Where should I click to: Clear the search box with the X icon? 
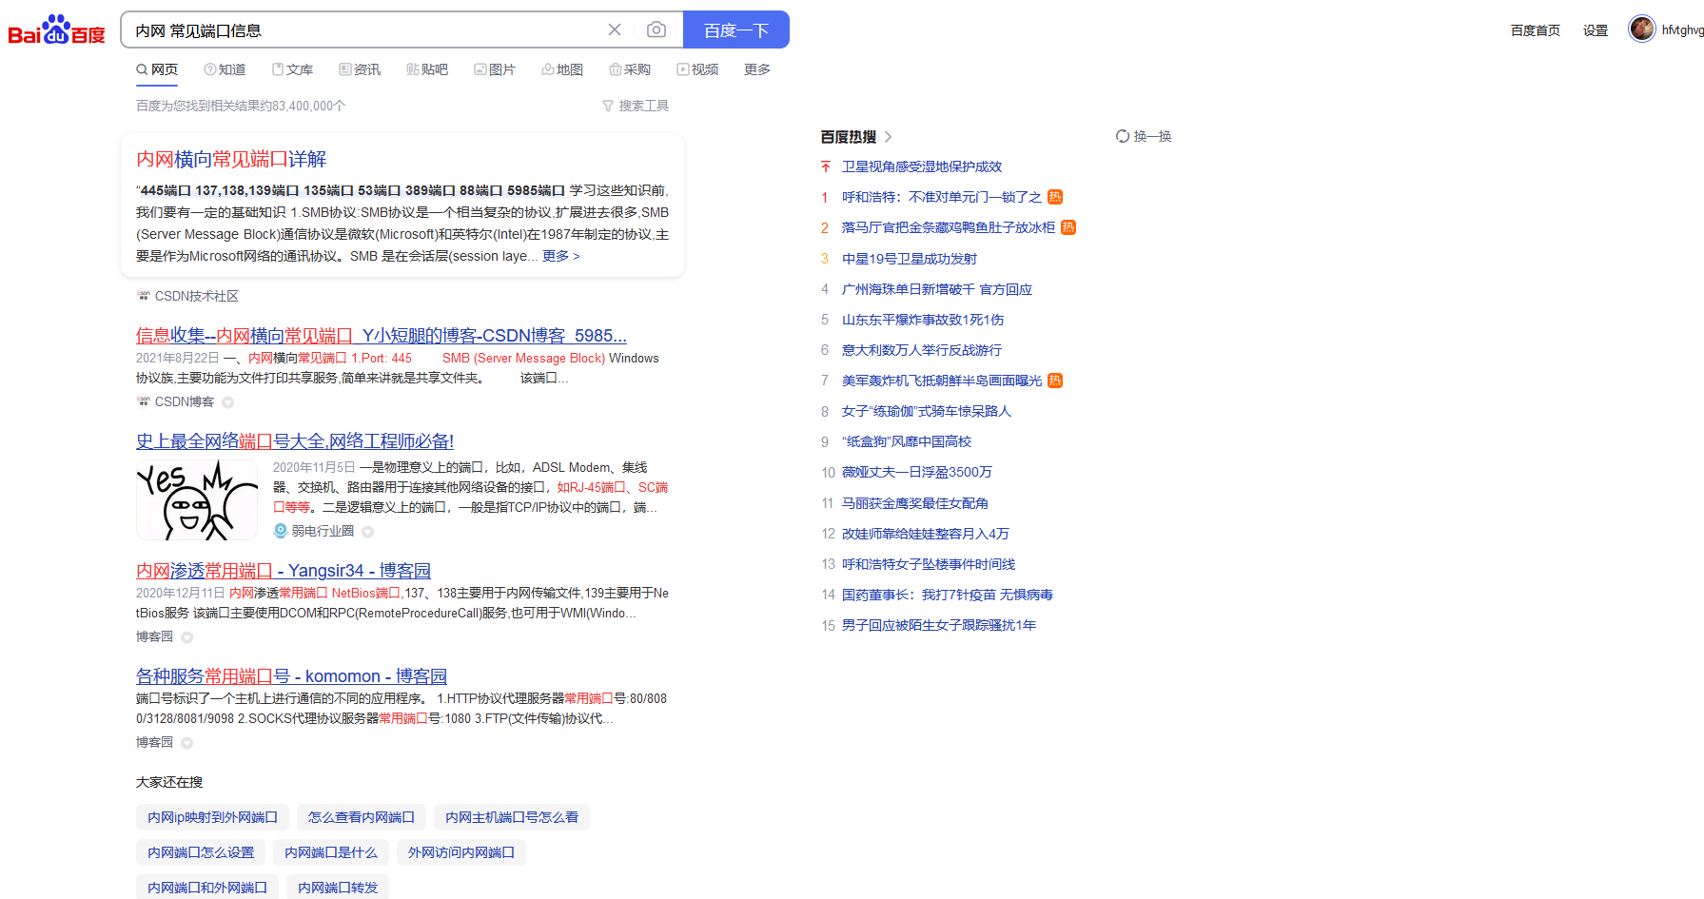615,29
